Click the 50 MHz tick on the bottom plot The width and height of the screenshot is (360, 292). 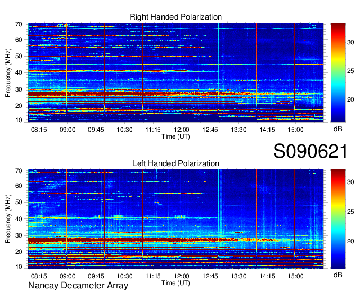coord(19,202)
